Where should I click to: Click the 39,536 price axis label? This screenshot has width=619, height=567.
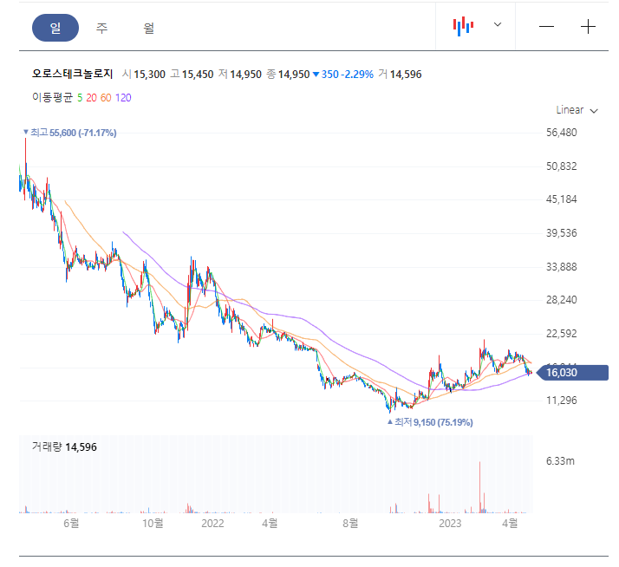tap(562, 233)
